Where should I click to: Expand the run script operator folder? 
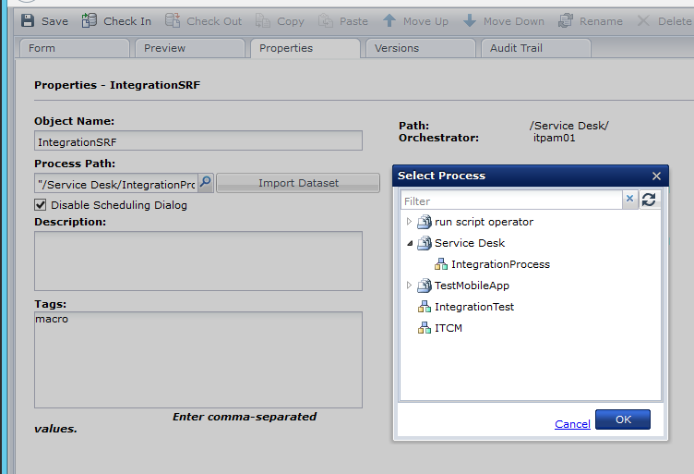coord(410,222)
